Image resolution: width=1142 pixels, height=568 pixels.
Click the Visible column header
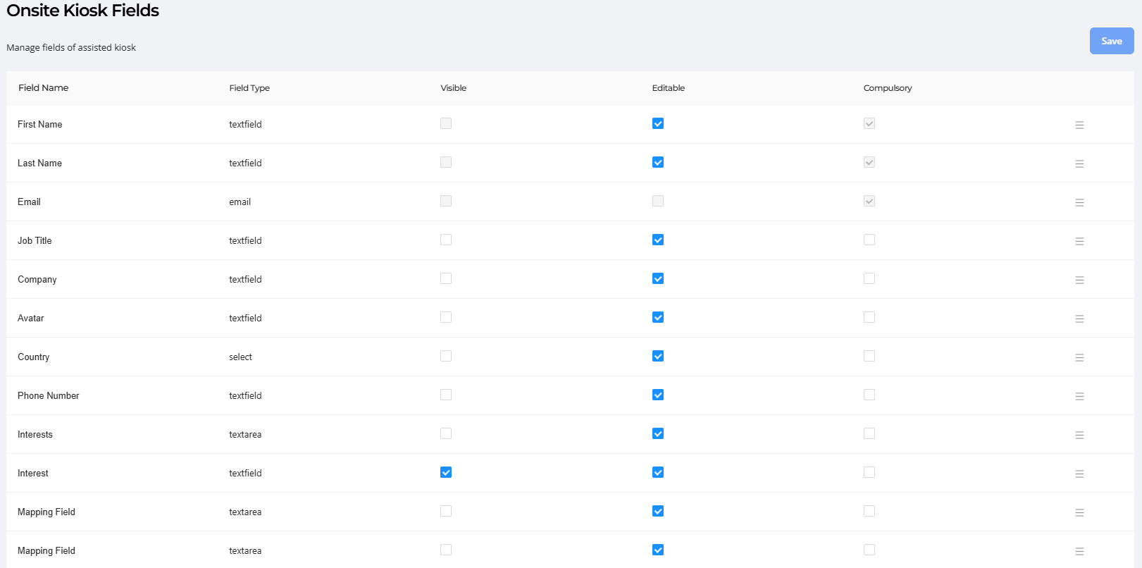(x=454, y=88)
